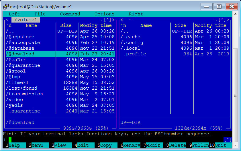Select the highlighted /@download directory row

pyautogui.click(x=60, y=54)
